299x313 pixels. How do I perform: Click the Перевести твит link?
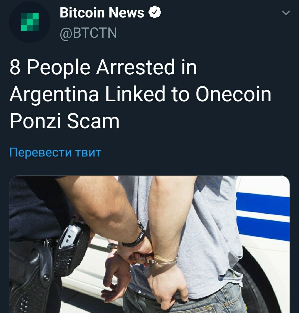tap(55, 153)
